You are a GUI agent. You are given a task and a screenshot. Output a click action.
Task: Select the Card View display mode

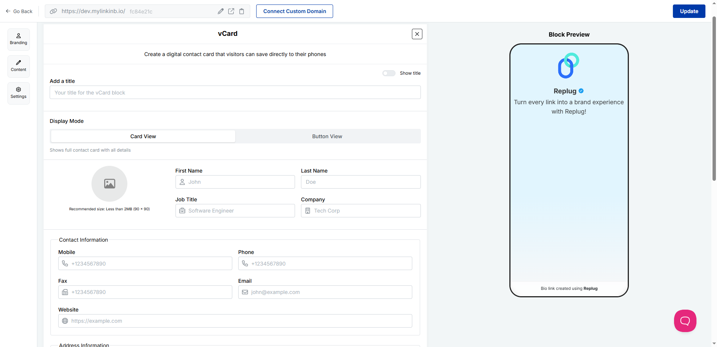coord(143,136)
